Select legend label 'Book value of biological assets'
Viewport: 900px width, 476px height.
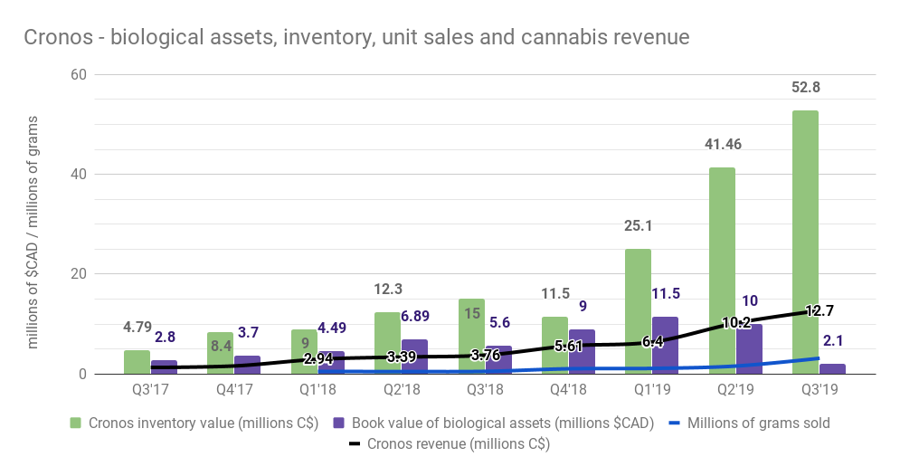click(x=503, y=424)
